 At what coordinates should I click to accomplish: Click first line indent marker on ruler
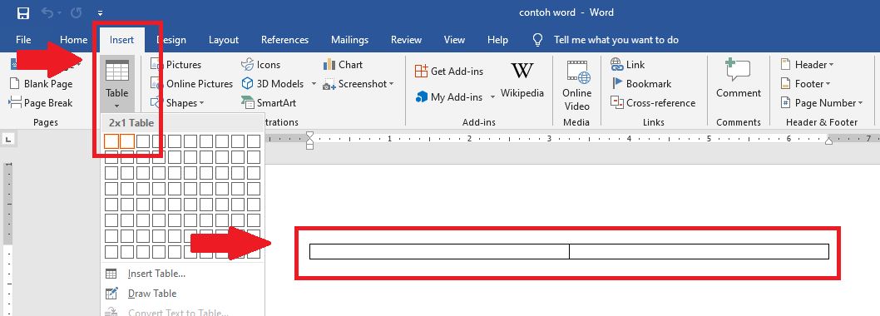309,136
